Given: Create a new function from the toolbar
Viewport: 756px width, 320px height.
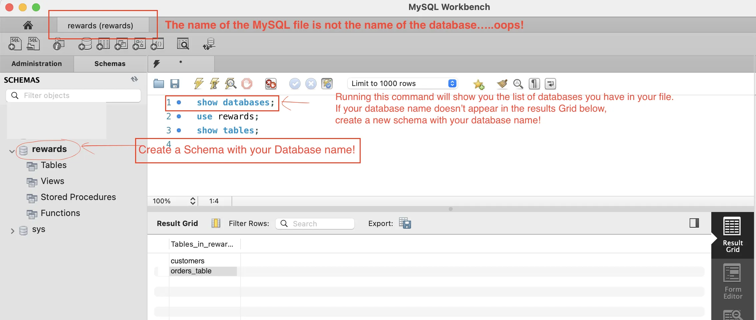Looking at the screenshot, I should (x=157, y=44).
